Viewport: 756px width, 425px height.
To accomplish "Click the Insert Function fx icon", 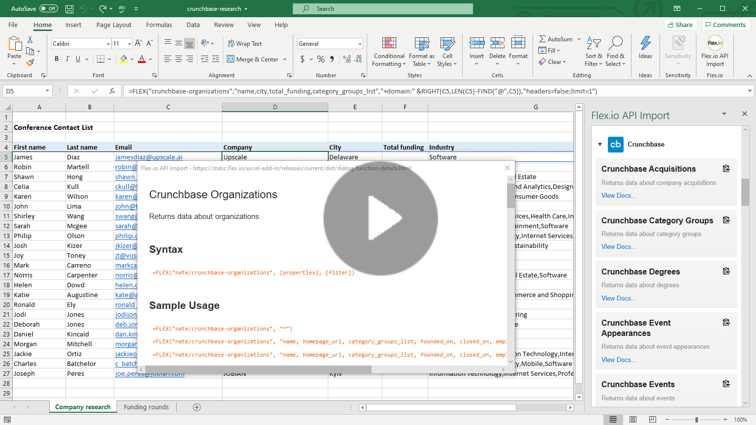I will [112, 91].
